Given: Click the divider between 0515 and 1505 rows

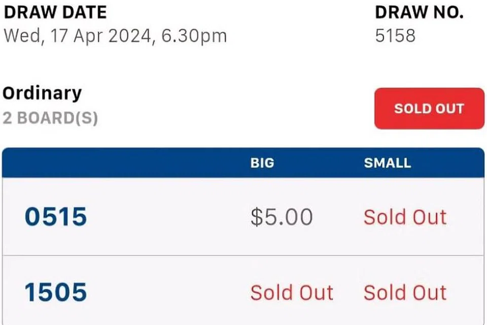Looking at the screenshot, I should (x=243, y=255).
